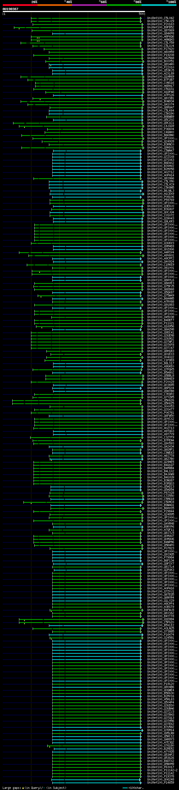179x790 pixels.
Task: Select hit label UniRef100_C5LK64
Action: [x=161, y=111]
